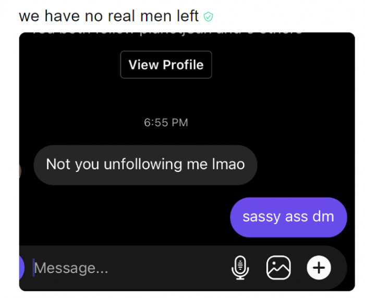
Task: Click the cut-off mutual followers text above View Profile
Action: pyautogui.click(x=166, y=33)
